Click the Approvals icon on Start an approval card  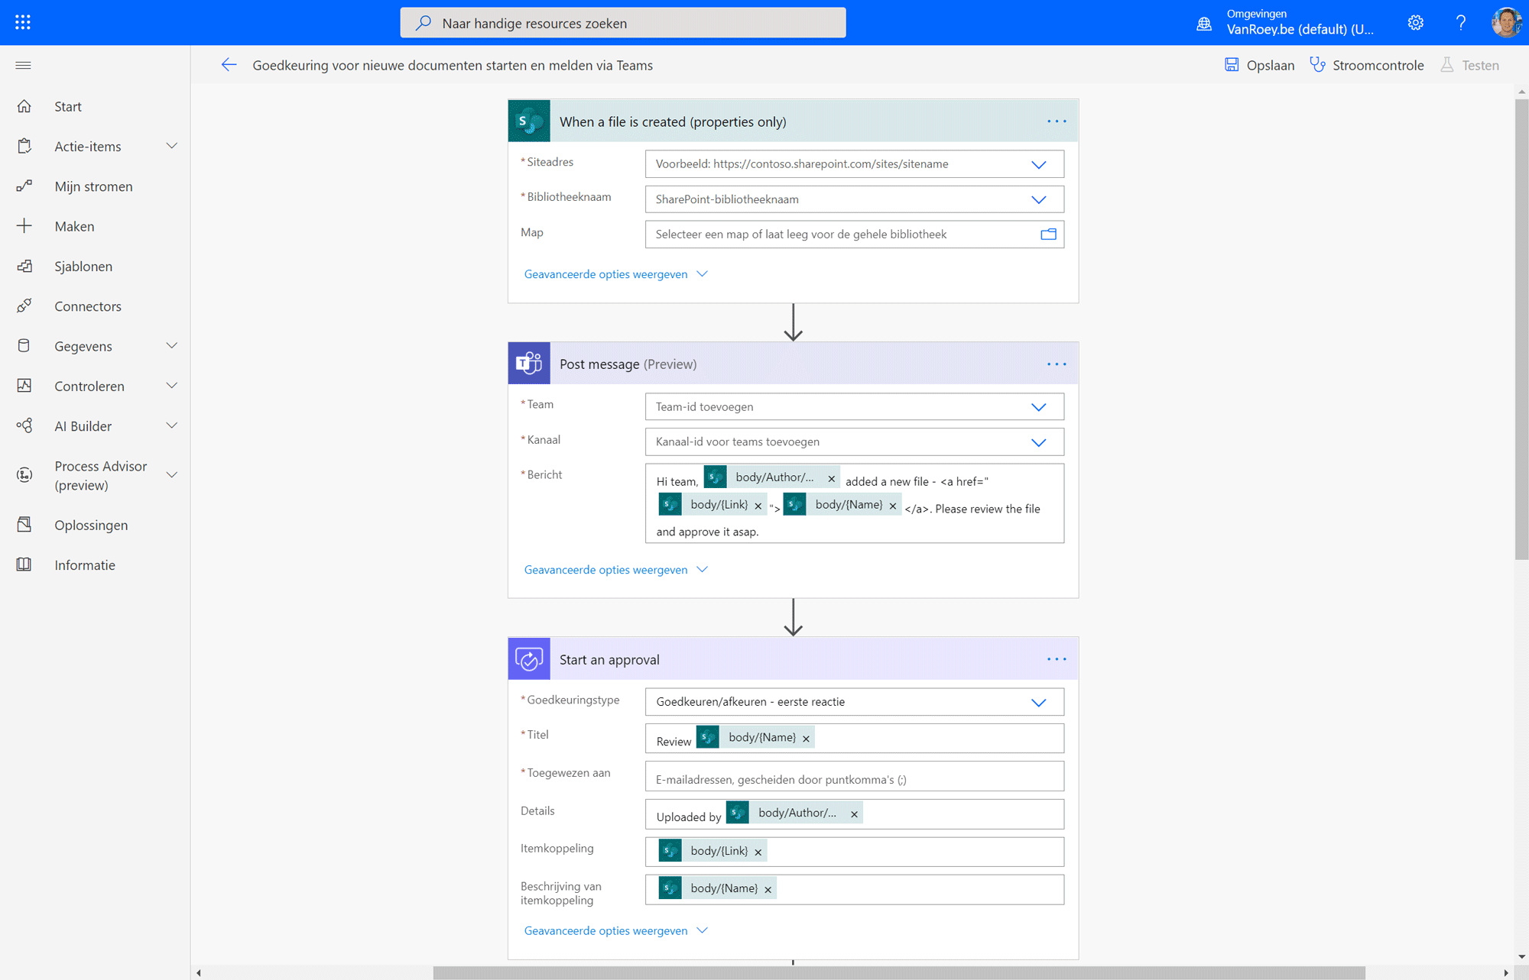[529, 658]
